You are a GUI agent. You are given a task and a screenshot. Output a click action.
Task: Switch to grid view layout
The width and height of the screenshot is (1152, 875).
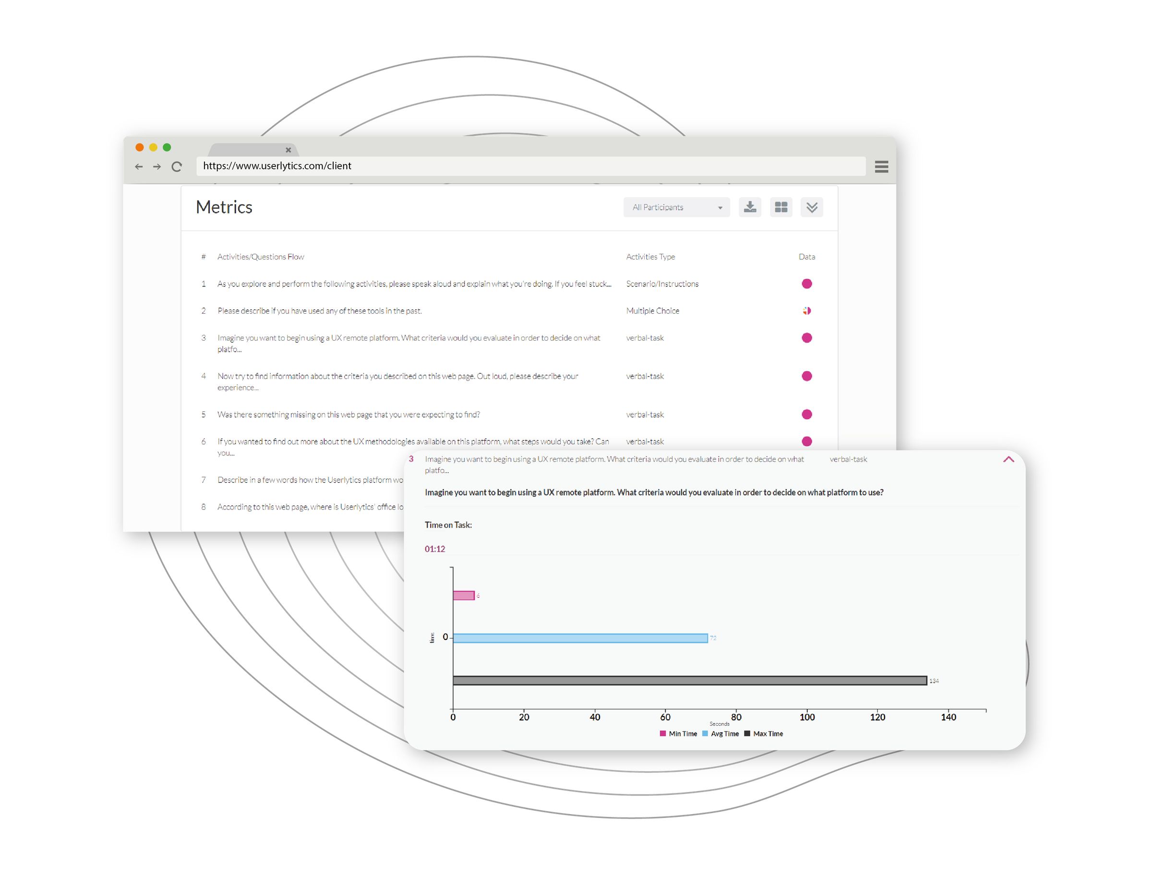coord(781,207)
